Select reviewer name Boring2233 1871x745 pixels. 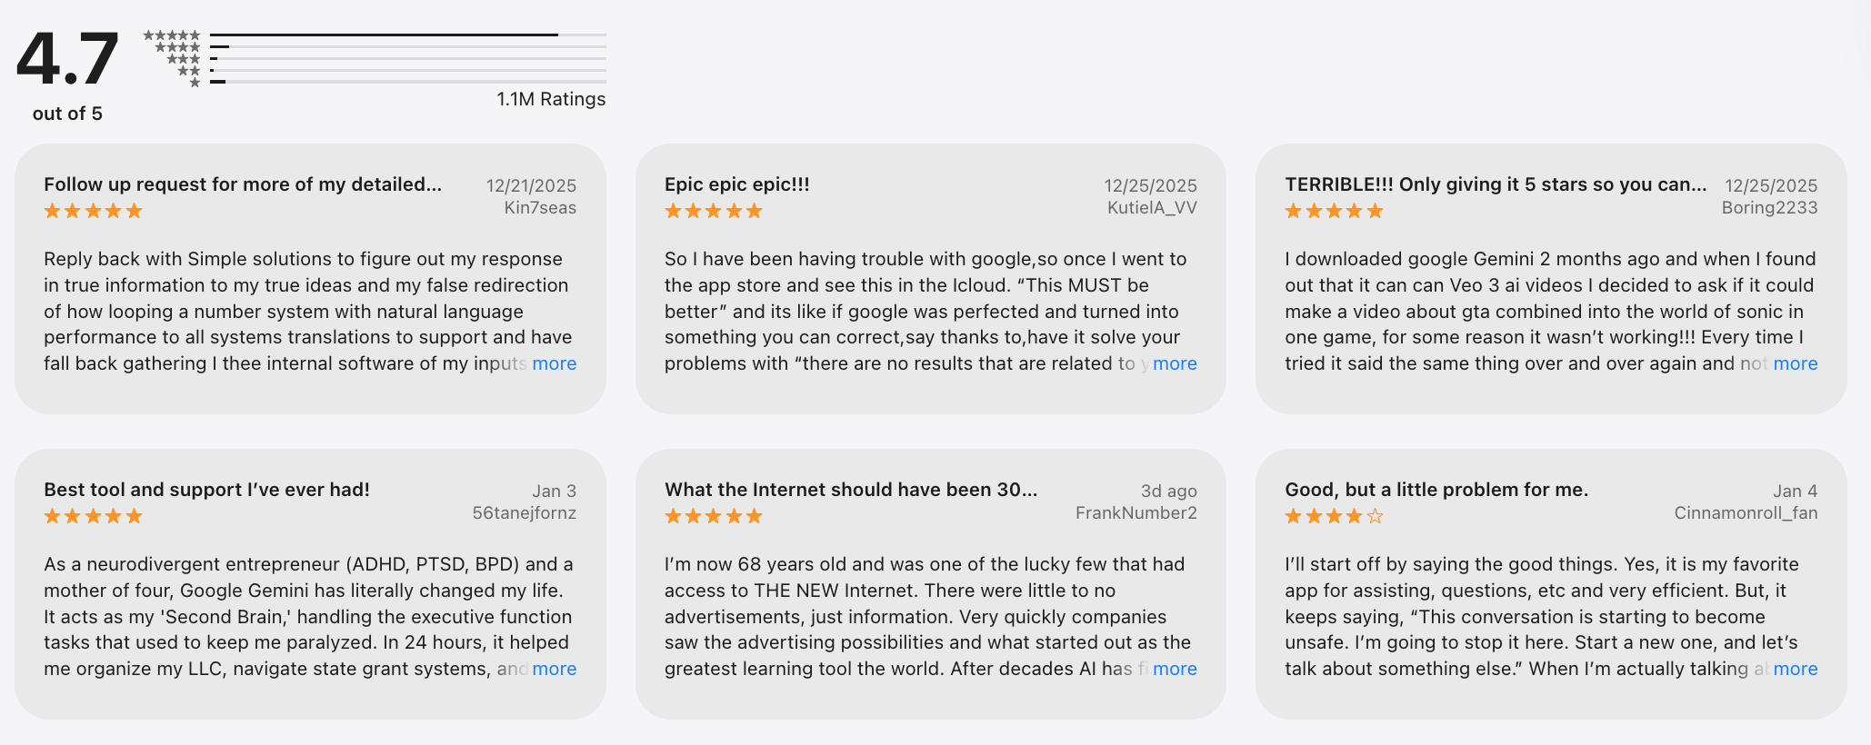[x=1769, y=207]
